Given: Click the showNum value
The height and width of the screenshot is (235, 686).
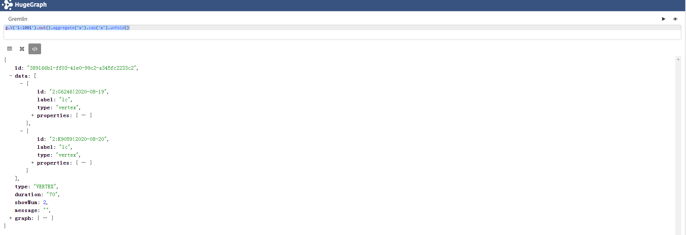Looking at the screenshot, I should [45, 202].
